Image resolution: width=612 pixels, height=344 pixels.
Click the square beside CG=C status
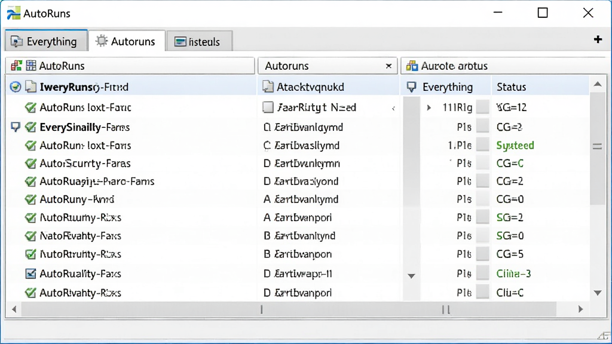(x=483, y=163)
